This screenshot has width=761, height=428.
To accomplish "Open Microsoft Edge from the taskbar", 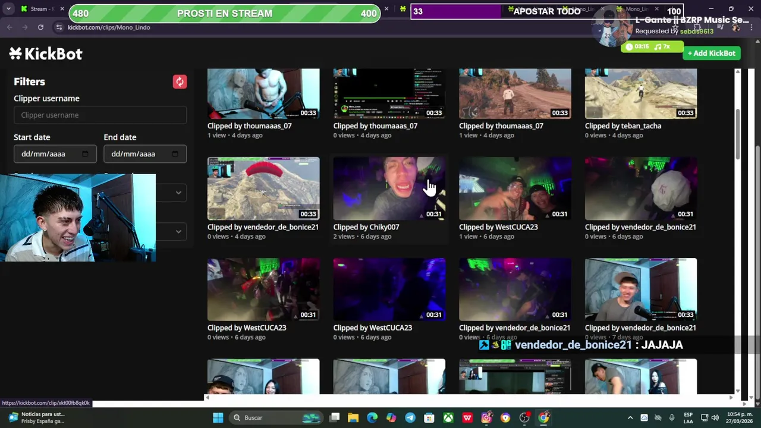I will pyautogui.click(x=372, y=417).
